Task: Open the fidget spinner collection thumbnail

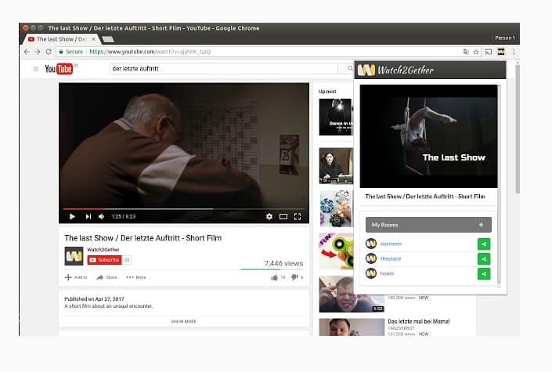Action: 336,208
